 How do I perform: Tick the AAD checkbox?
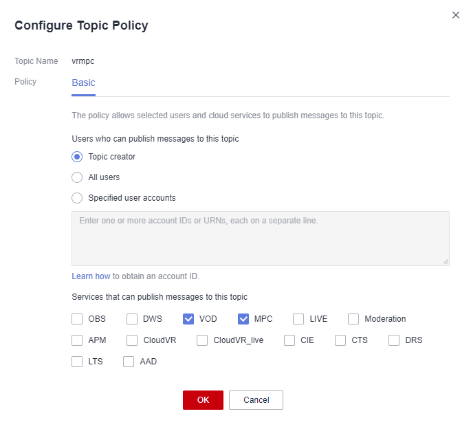[129, 362]
